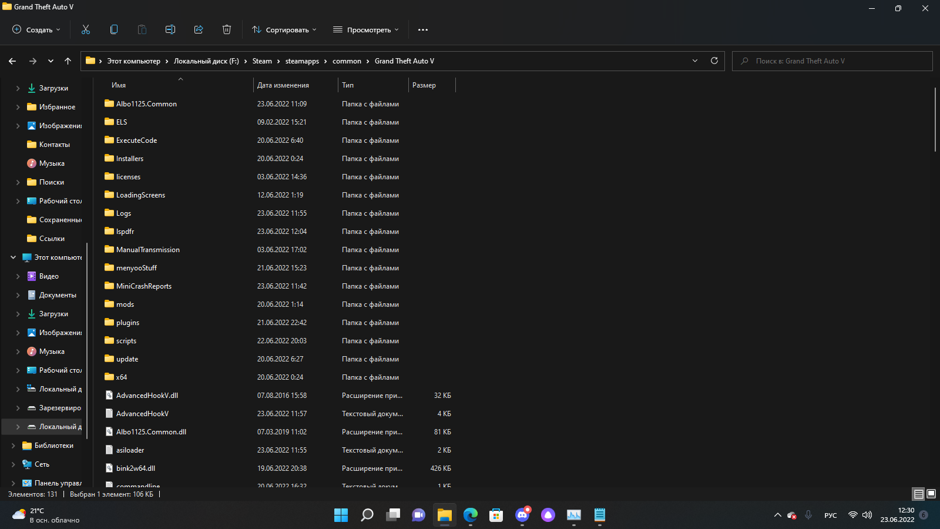Sort by Дата изменения column header

pos(283,85)
